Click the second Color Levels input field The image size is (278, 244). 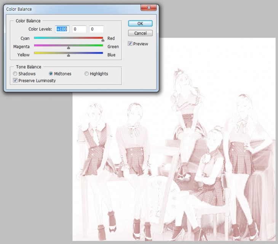coord(80,29)
